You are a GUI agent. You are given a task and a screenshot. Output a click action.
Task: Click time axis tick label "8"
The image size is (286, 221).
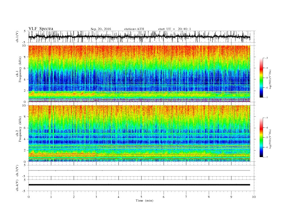[209, 197]
